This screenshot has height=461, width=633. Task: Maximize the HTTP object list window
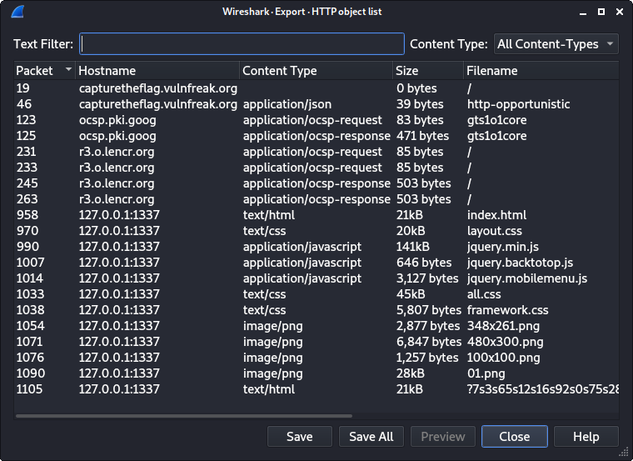click(x=601, y=12)
